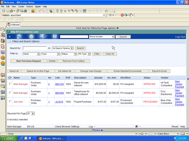Click the Open folder toolbar icon
This screenshot has height=141, width=189.
(12, 11)
